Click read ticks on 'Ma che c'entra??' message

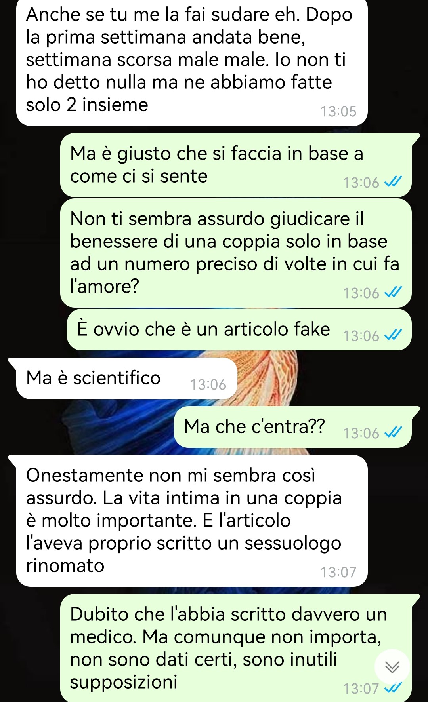394,433
